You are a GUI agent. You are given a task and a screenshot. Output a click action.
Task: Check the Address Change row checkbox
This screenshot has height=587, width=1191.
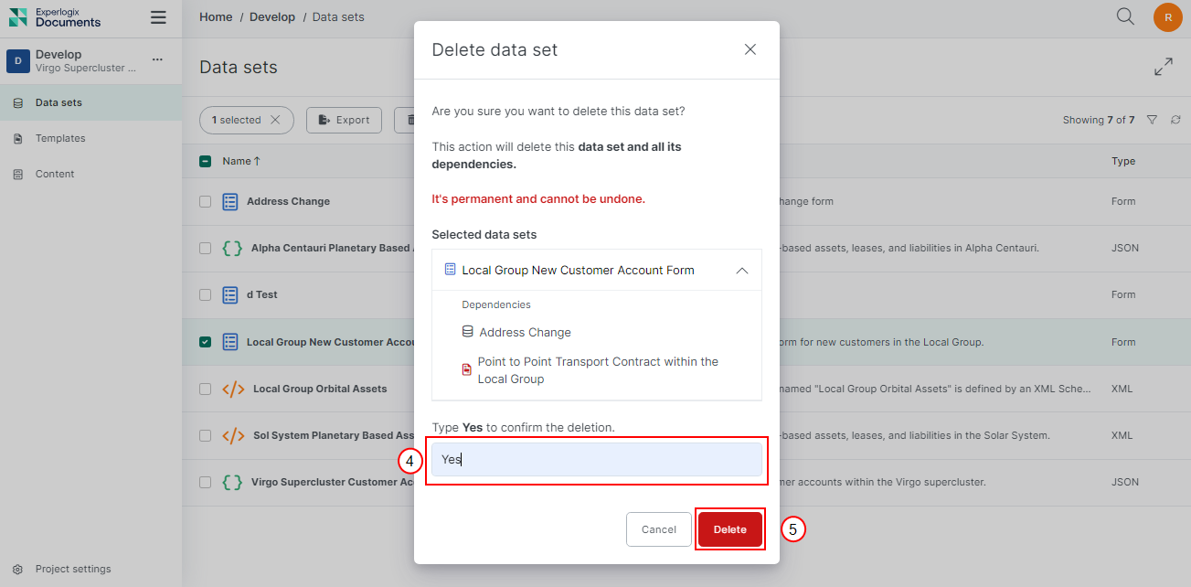(206, 201)
